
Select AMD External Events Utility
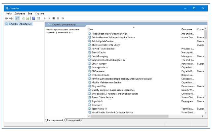coord(106,45)
